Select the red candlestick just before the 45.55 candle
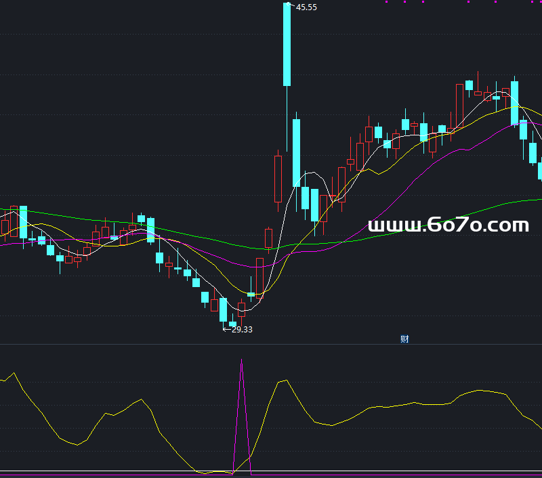The width and height of the screenshot is (542, 478). [278, 178]
